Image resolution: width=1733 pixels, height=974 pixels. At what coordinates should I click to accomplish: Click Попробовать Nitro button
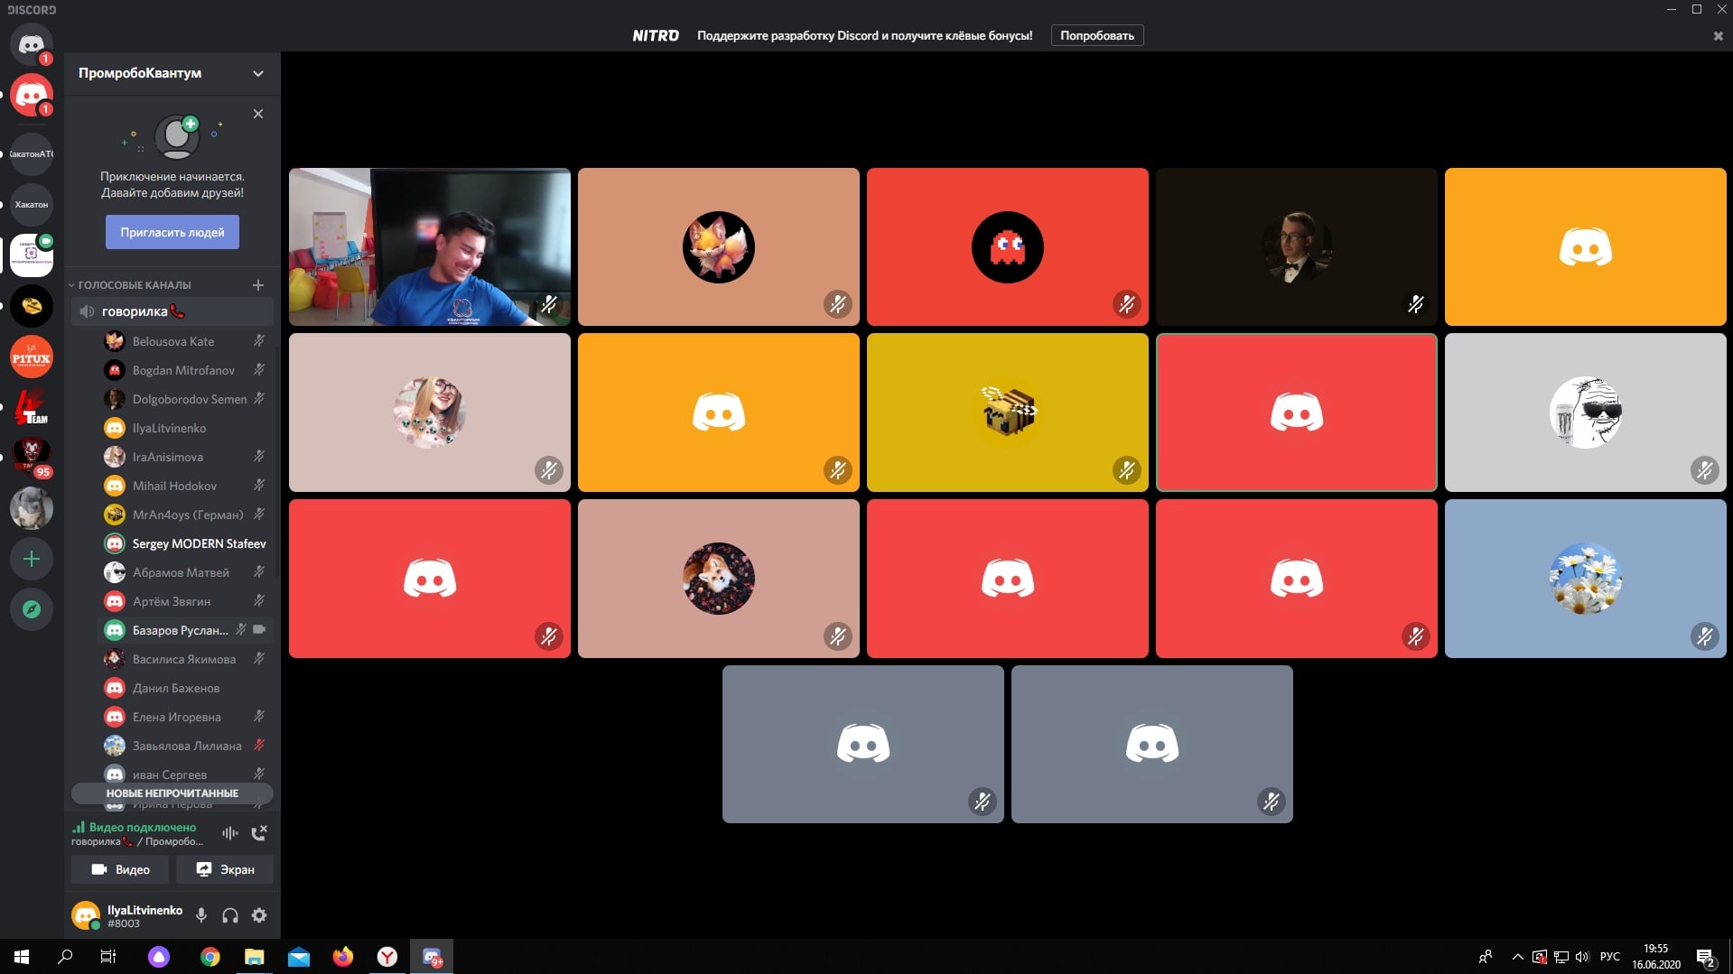click(1097, 35)
